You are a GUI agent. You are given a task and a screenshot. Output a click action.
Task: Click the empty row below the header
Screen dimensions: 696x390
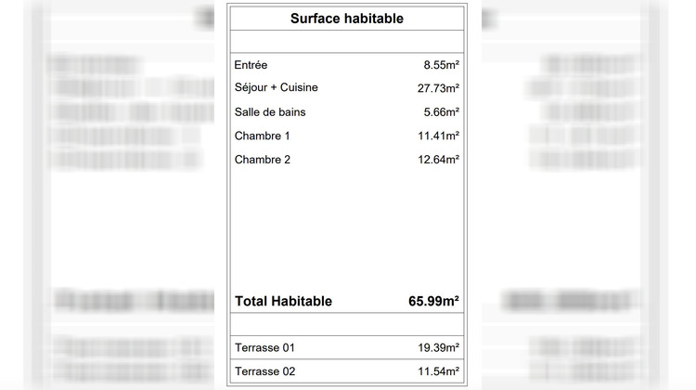[x=346, y=42]
